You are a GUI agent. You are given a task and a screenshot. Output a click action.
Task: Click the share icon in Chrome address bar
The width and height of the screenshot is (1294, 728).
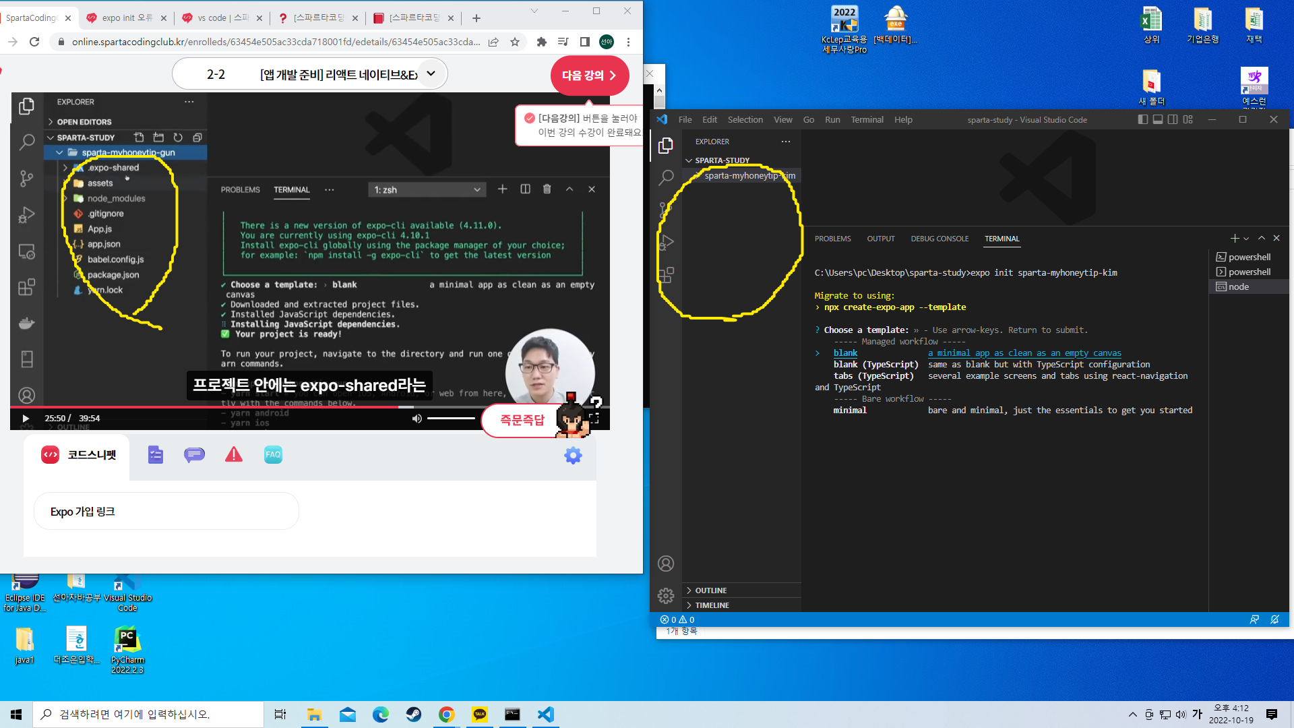[x=493, y=42]
